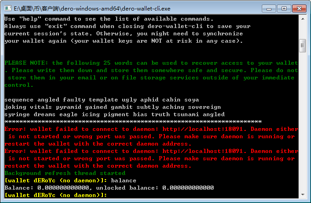Image resolution: width=311 pixels, height=203 pixels.
Task: Click the vertical scrollbar thumb
Action: tap(303, 45)
